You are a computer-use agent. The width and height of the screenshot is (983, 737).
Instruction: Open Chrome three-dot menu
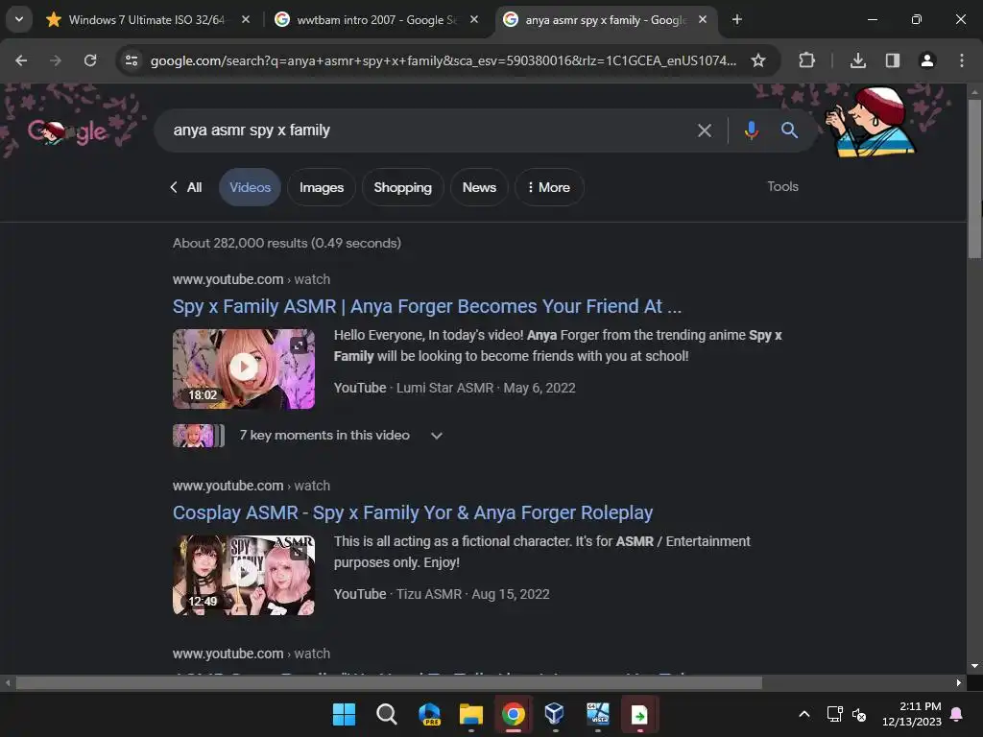coord(962,60)
